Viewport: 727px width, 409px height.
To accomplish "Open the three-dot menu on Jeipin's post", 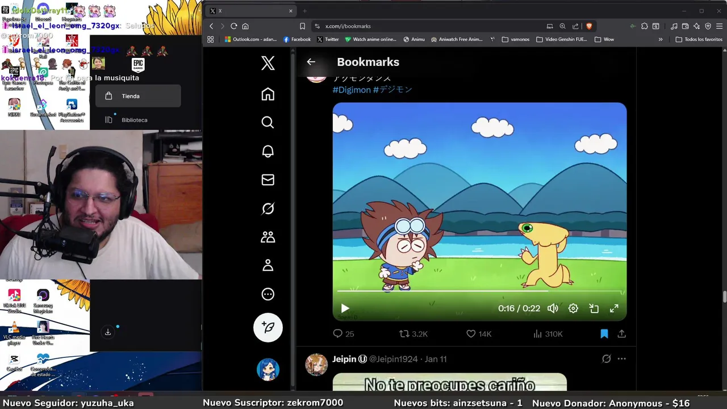I will pos(621,359).
